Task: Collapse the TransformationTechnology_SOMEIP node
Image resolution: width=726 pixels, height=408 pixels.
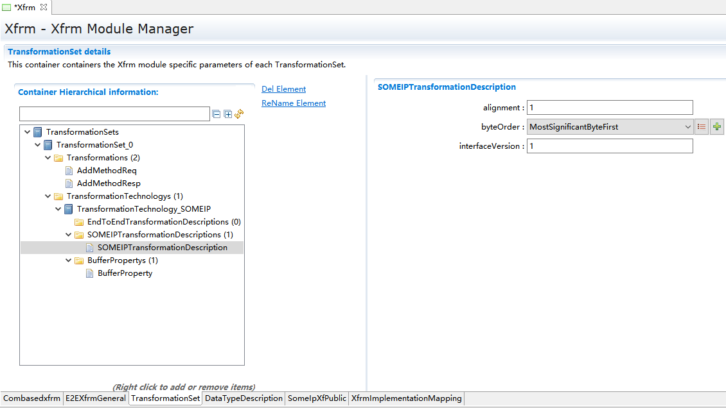Action: click(58, 209)
